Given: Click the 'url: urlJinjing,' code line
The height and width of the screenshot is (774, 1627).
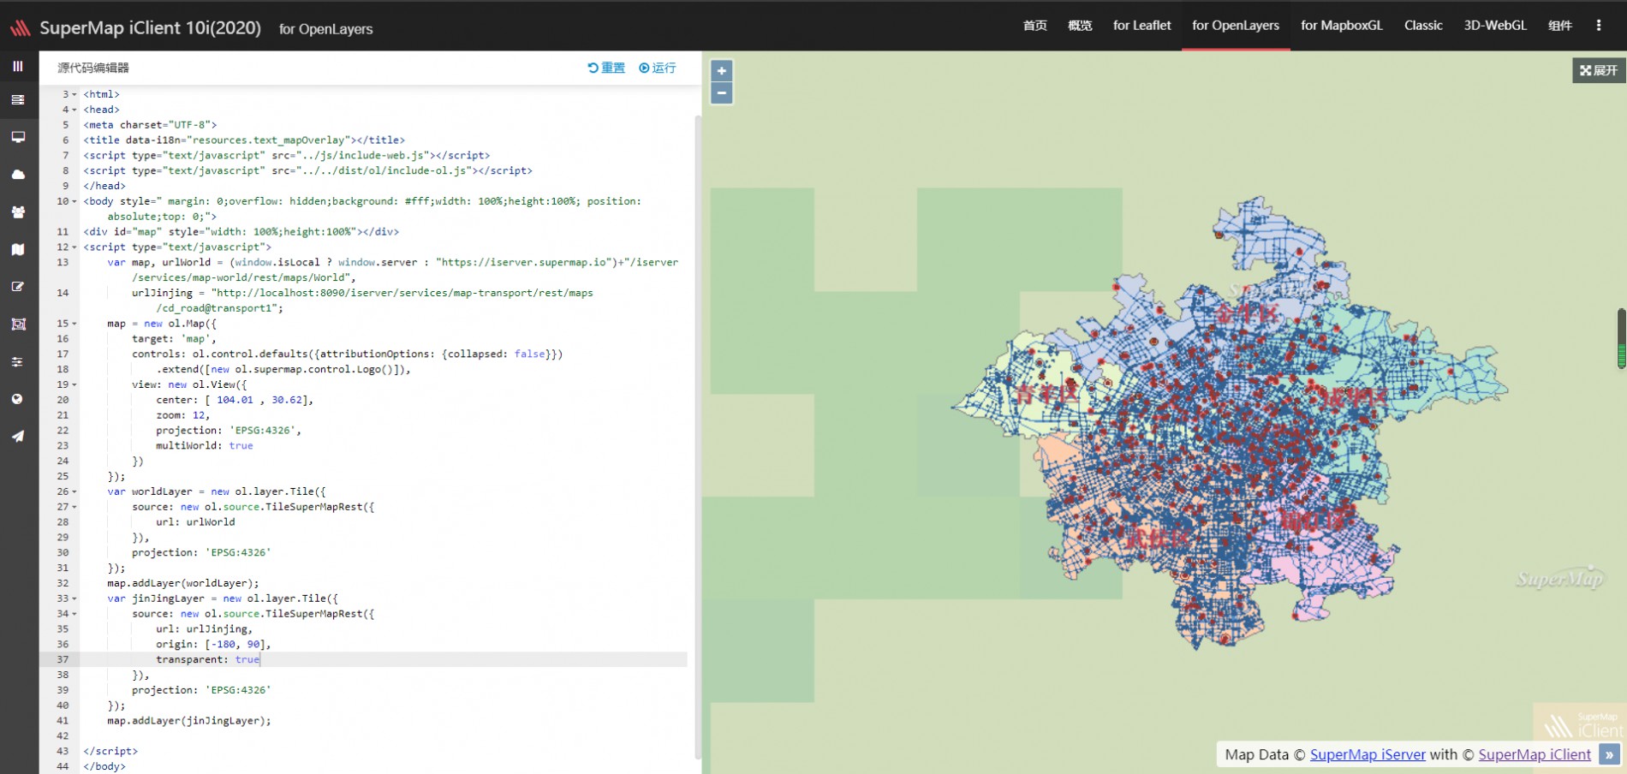Looking at the screenshot, I should click(x=204, y=628).
